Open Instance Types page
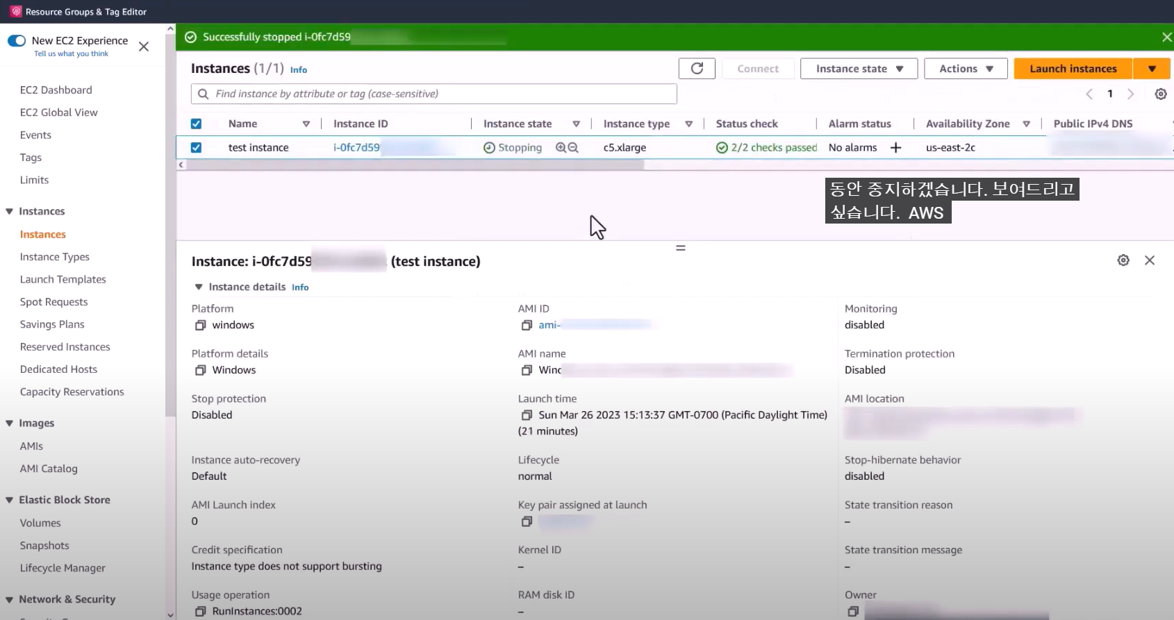 point(55,257)
